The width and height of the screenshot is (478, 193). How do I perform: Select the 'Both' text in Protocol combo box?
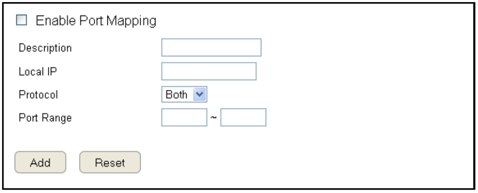(x=176, y=94)
